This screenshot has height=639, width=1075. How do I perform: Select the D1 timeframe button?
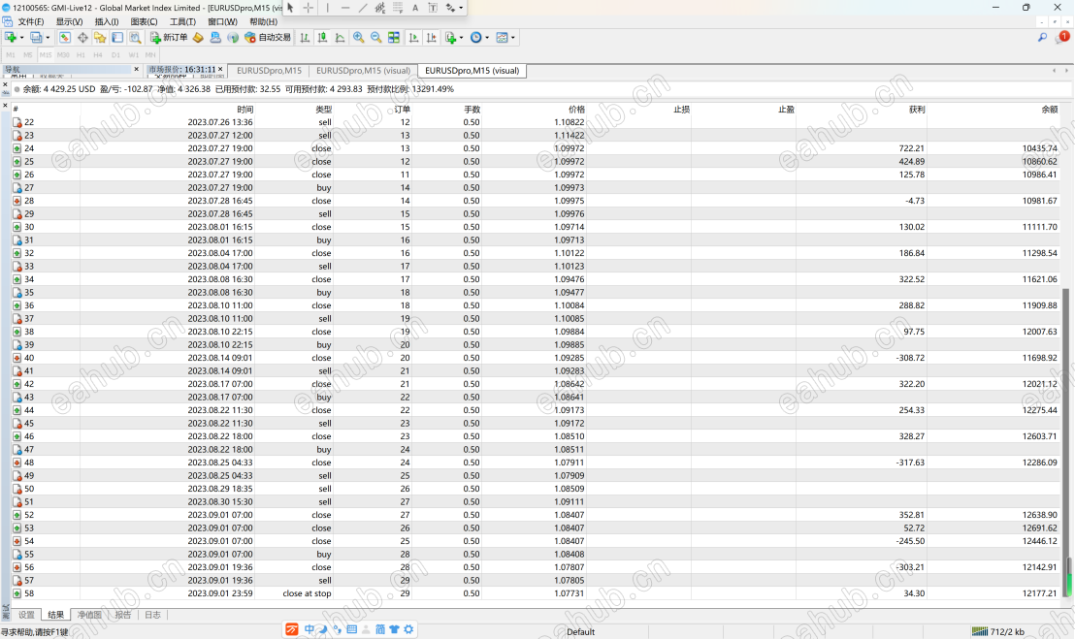[x=115, y=55]
